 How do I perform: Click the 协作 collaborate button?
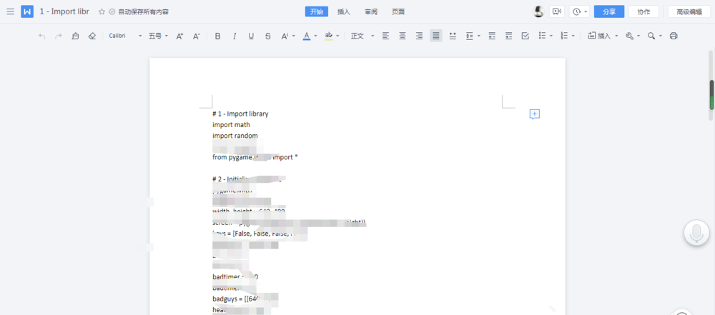pyautogui.click(x=643, y=12)
